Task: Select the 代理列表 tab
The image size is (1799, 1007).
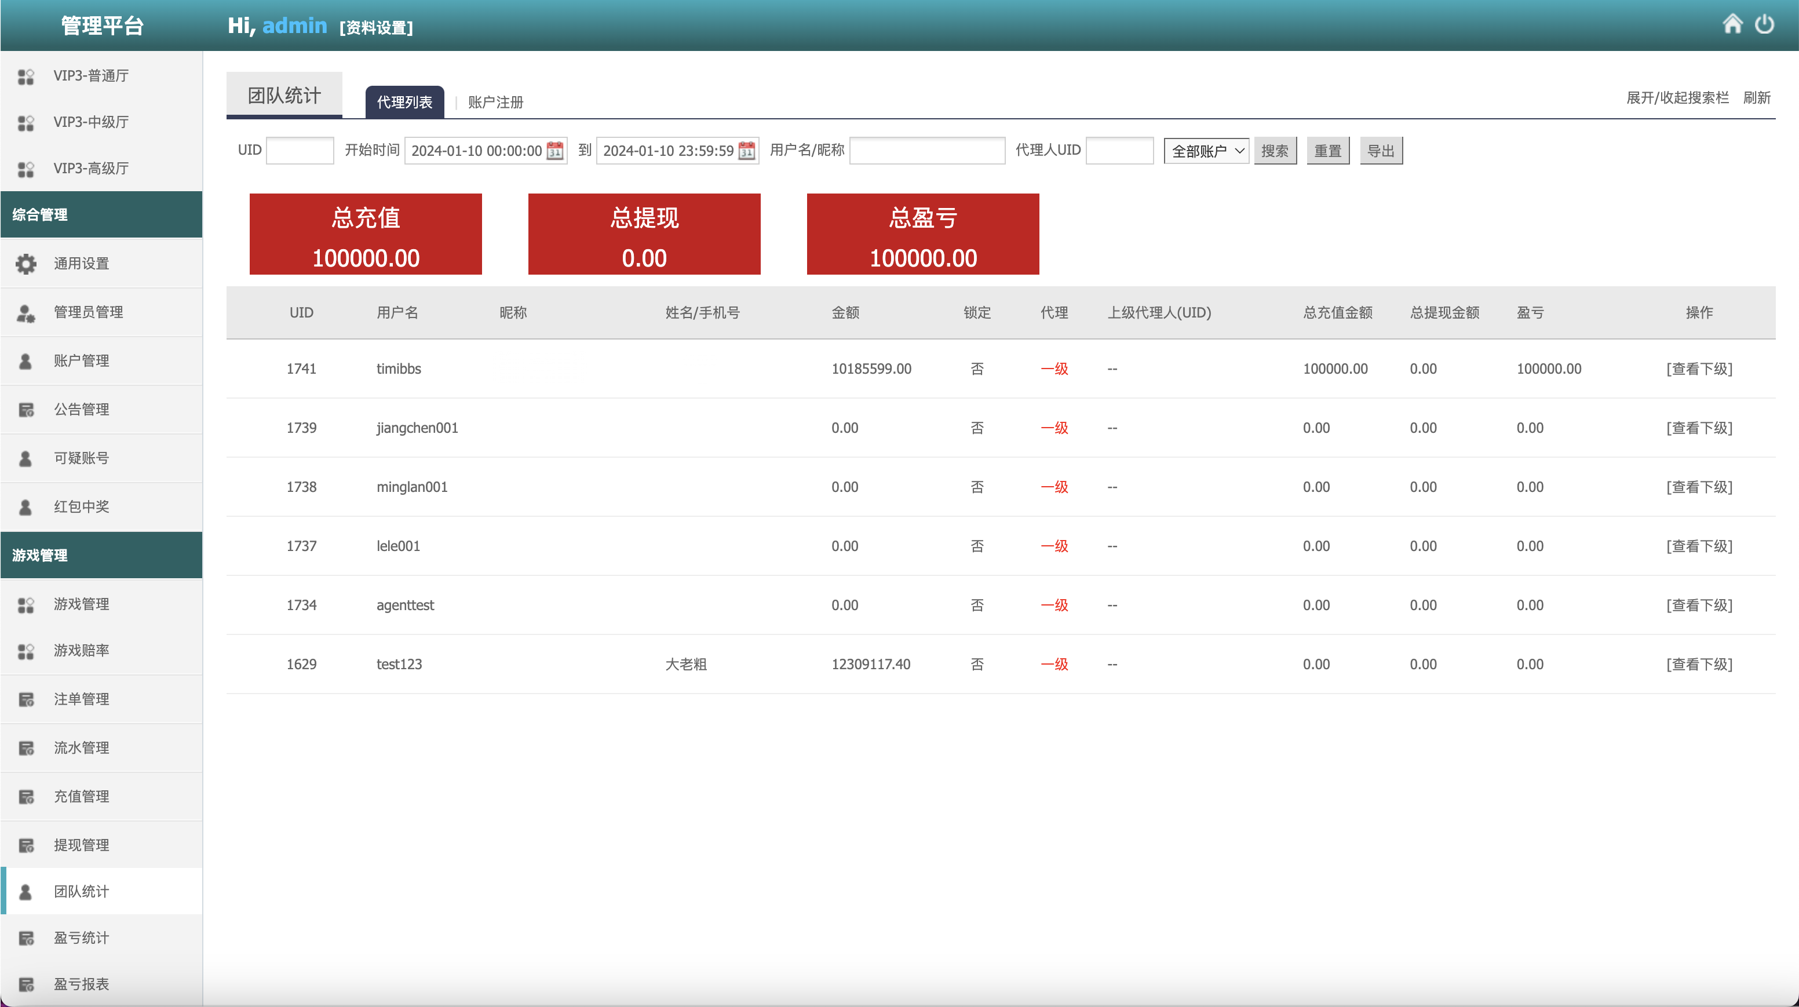Action: click(x=404, y=102)
